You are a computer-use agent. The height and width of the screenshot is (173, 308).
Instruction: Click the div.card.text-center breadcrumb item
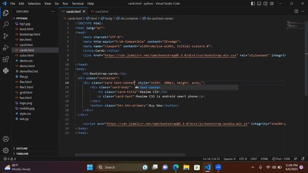158,18
